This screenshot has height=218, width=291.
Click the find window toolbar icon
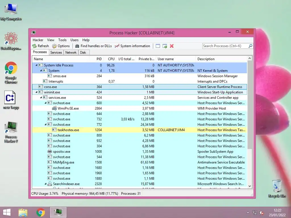coord(158,46)
